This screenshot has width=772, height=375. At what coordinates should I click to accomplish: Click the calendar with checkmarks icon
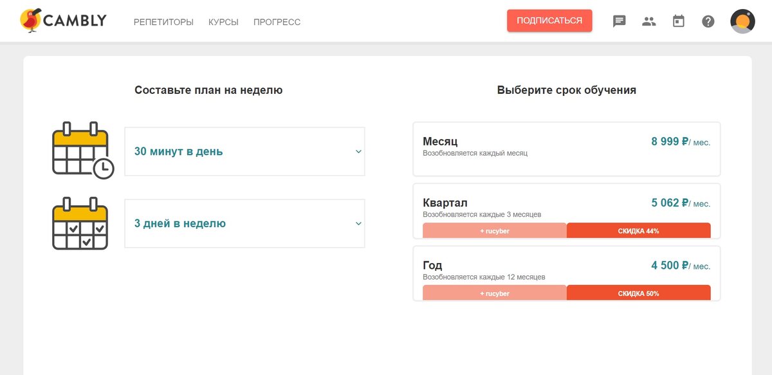80,223
